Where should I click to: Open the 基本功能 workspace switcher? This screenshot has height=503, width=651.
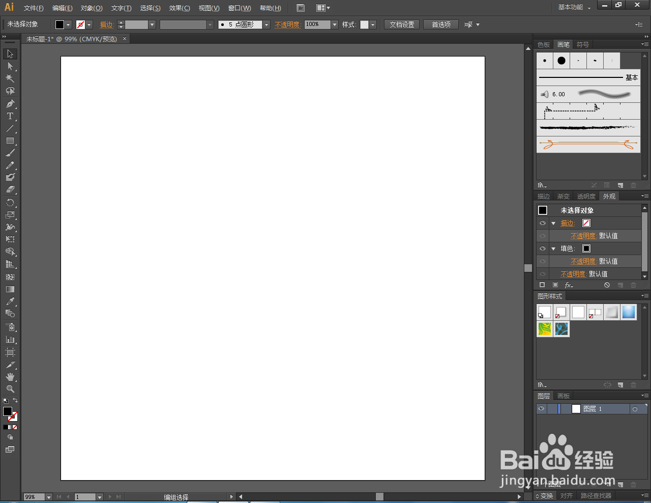coord(574,7)
